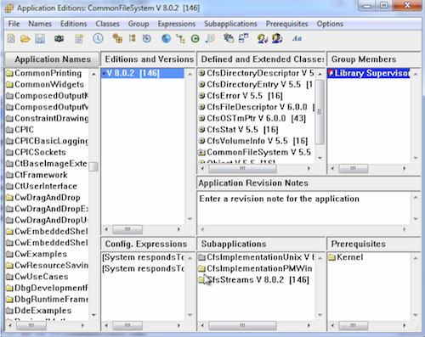Click the Defined Classes vertical scrollbar thumb
This screenshot has width=425, height=337.
tap(320, 112)
